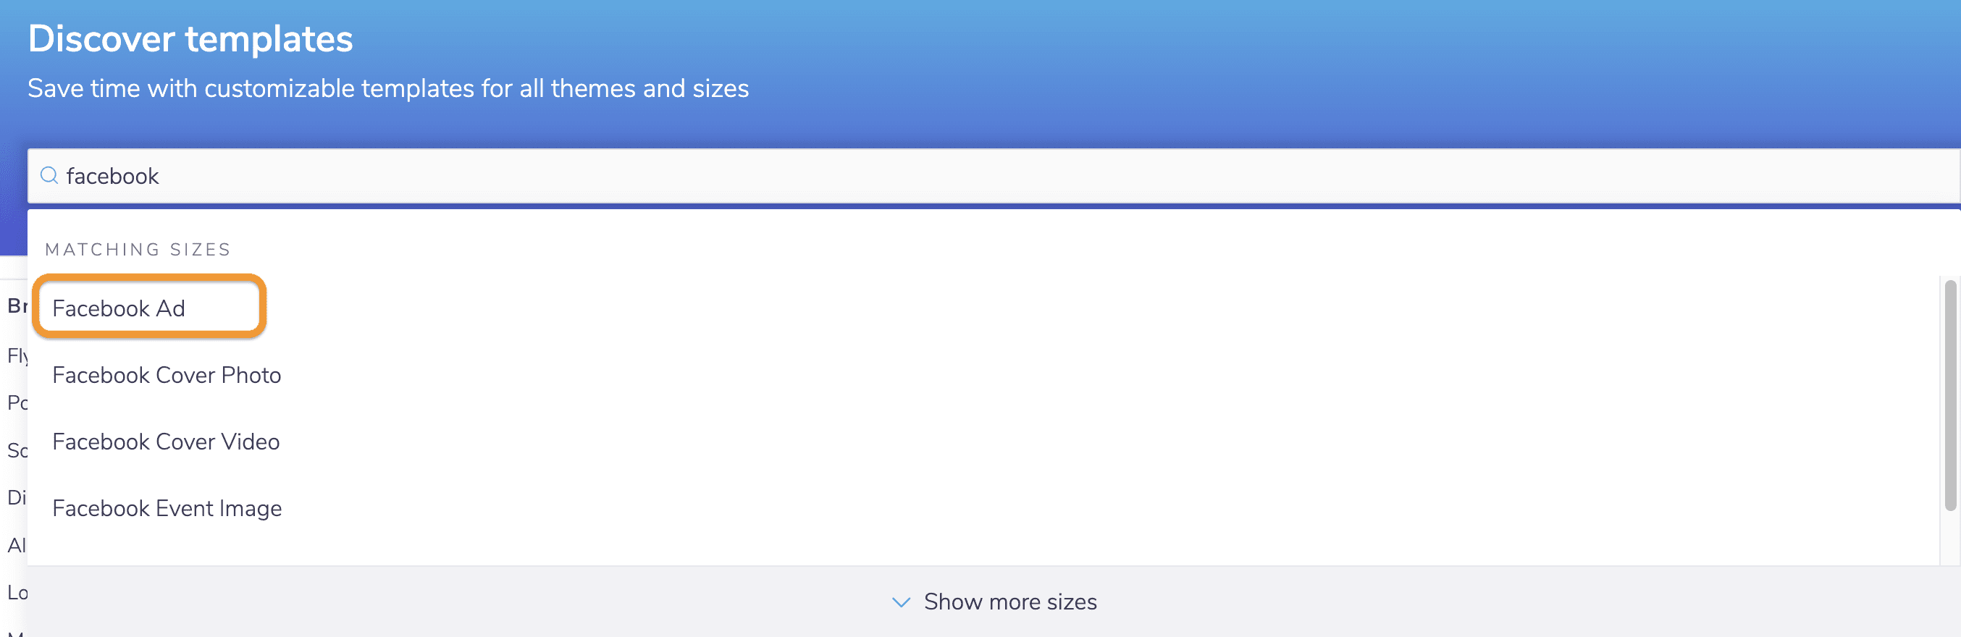The image size is (1961, 637).
Task: Open the partially hidden "Fl" sidebar category
Action: point(17,355)
